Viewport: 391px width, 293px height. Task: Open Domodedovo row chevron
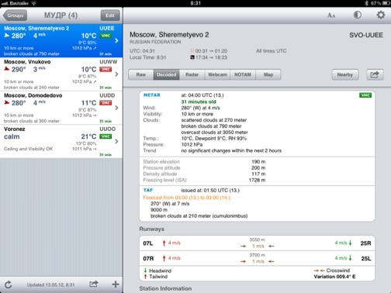pos(116,108)
